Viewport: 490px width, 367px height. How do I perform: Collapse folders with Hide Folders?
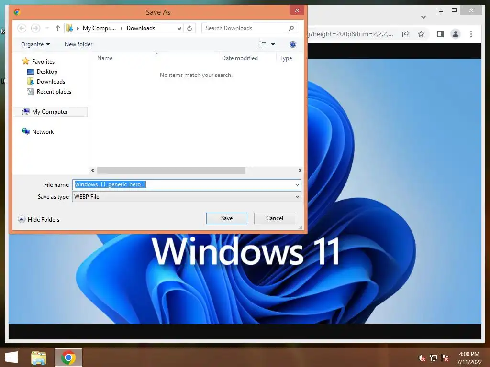(x=39, y=219)
